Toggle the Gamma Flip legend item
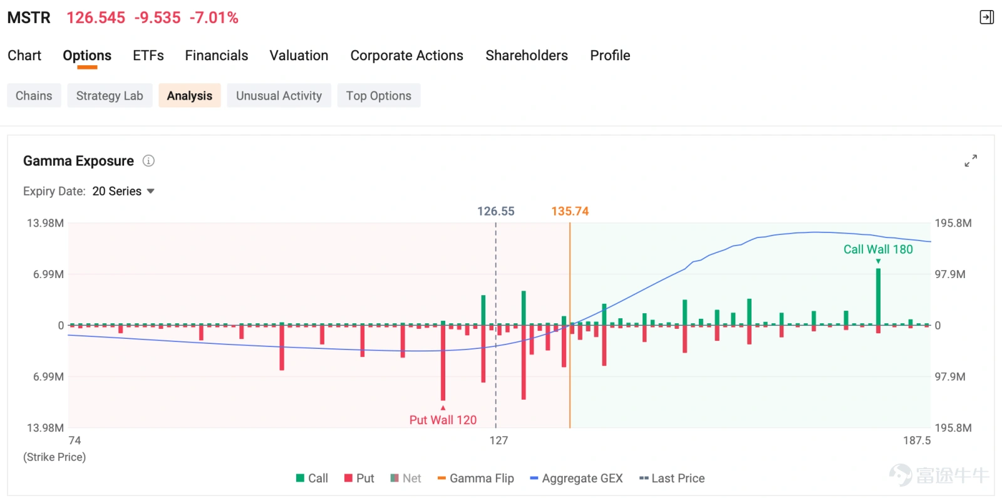1002x498 pixels. coord(476,479)
